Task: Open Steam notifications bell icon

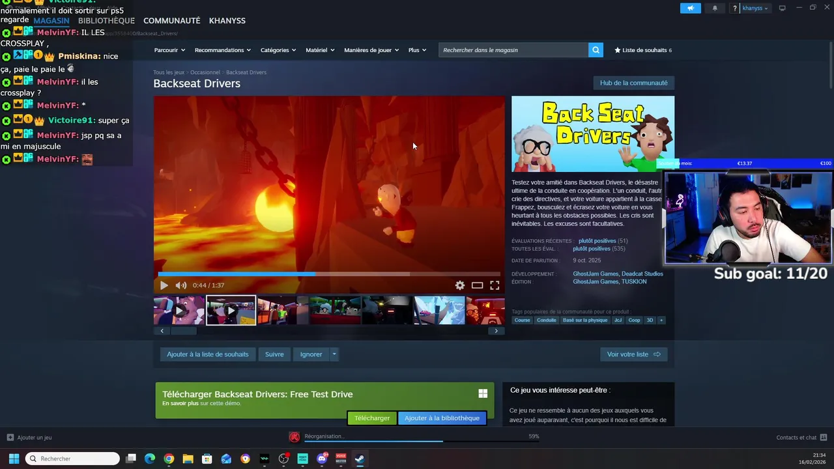Action: [x=715, y=8]
